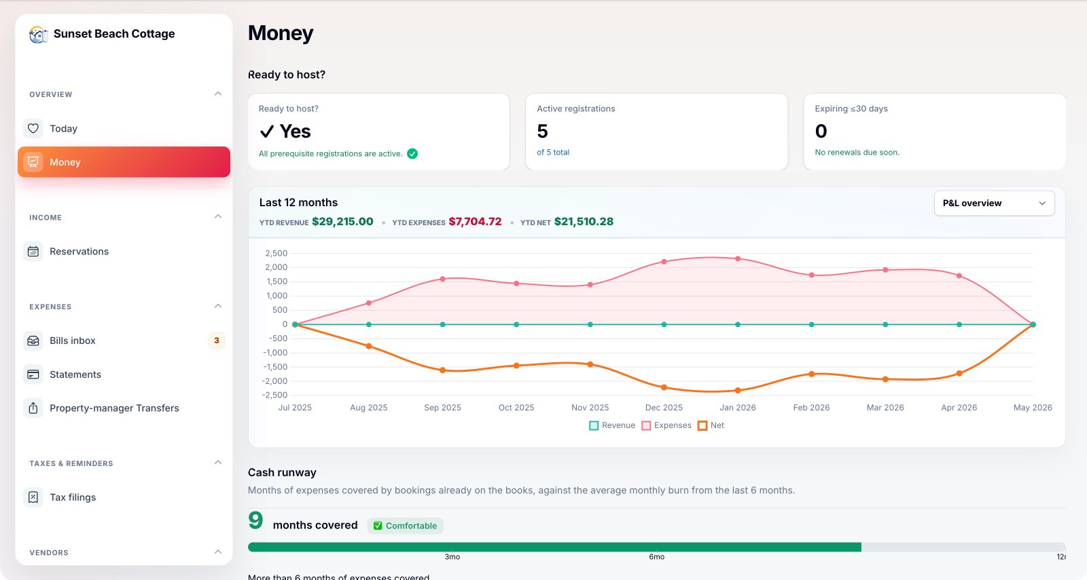Click the Statements card icon
The width and height of the screenshot is (1087, 580).
[33, 374]
